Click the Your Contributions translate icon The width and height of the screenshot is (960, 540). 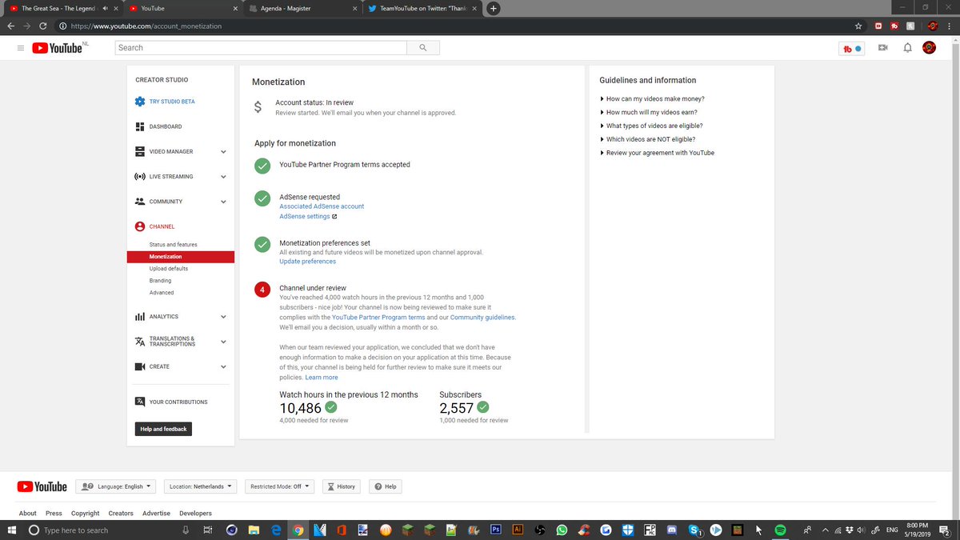pos(140,402)
